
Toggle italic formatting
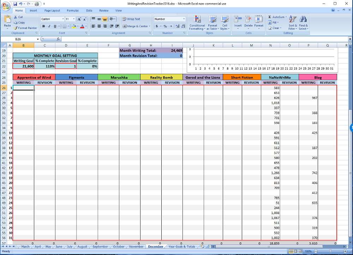(49, 26)
